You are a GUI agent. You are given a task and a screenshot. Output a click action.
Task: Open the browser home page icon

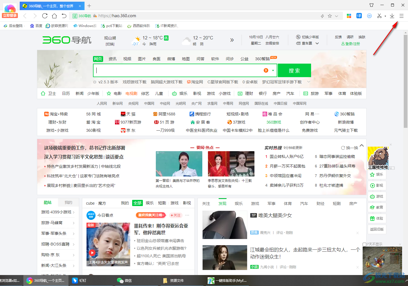click(54, 16)
